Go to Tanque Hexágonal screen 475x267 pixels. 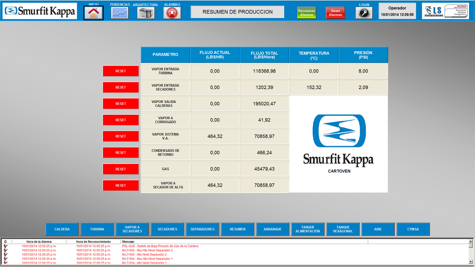(343, 229)
